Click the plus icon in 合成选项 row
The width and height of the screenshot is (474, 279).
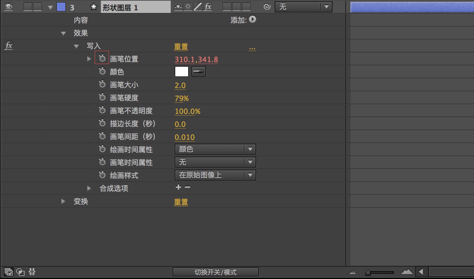[178, 187]
